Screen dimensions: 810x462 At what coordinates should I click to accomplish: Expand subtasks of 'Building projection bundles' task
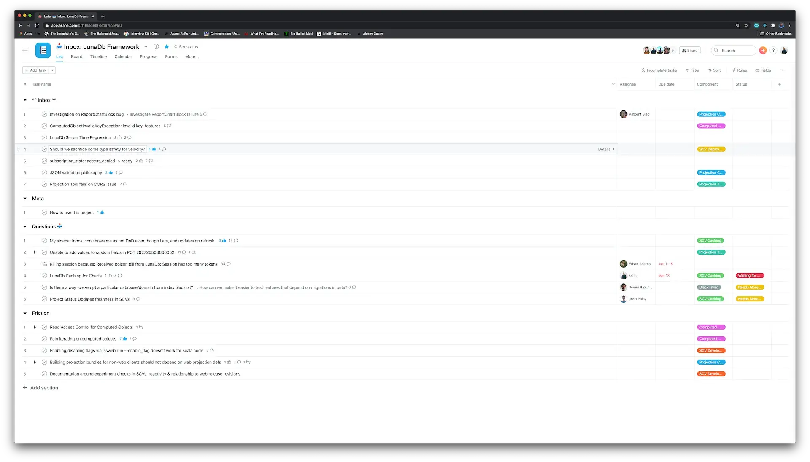pos(35,362)
